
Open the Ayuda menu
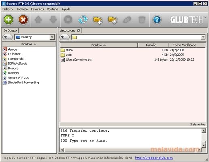click(66, 9)
